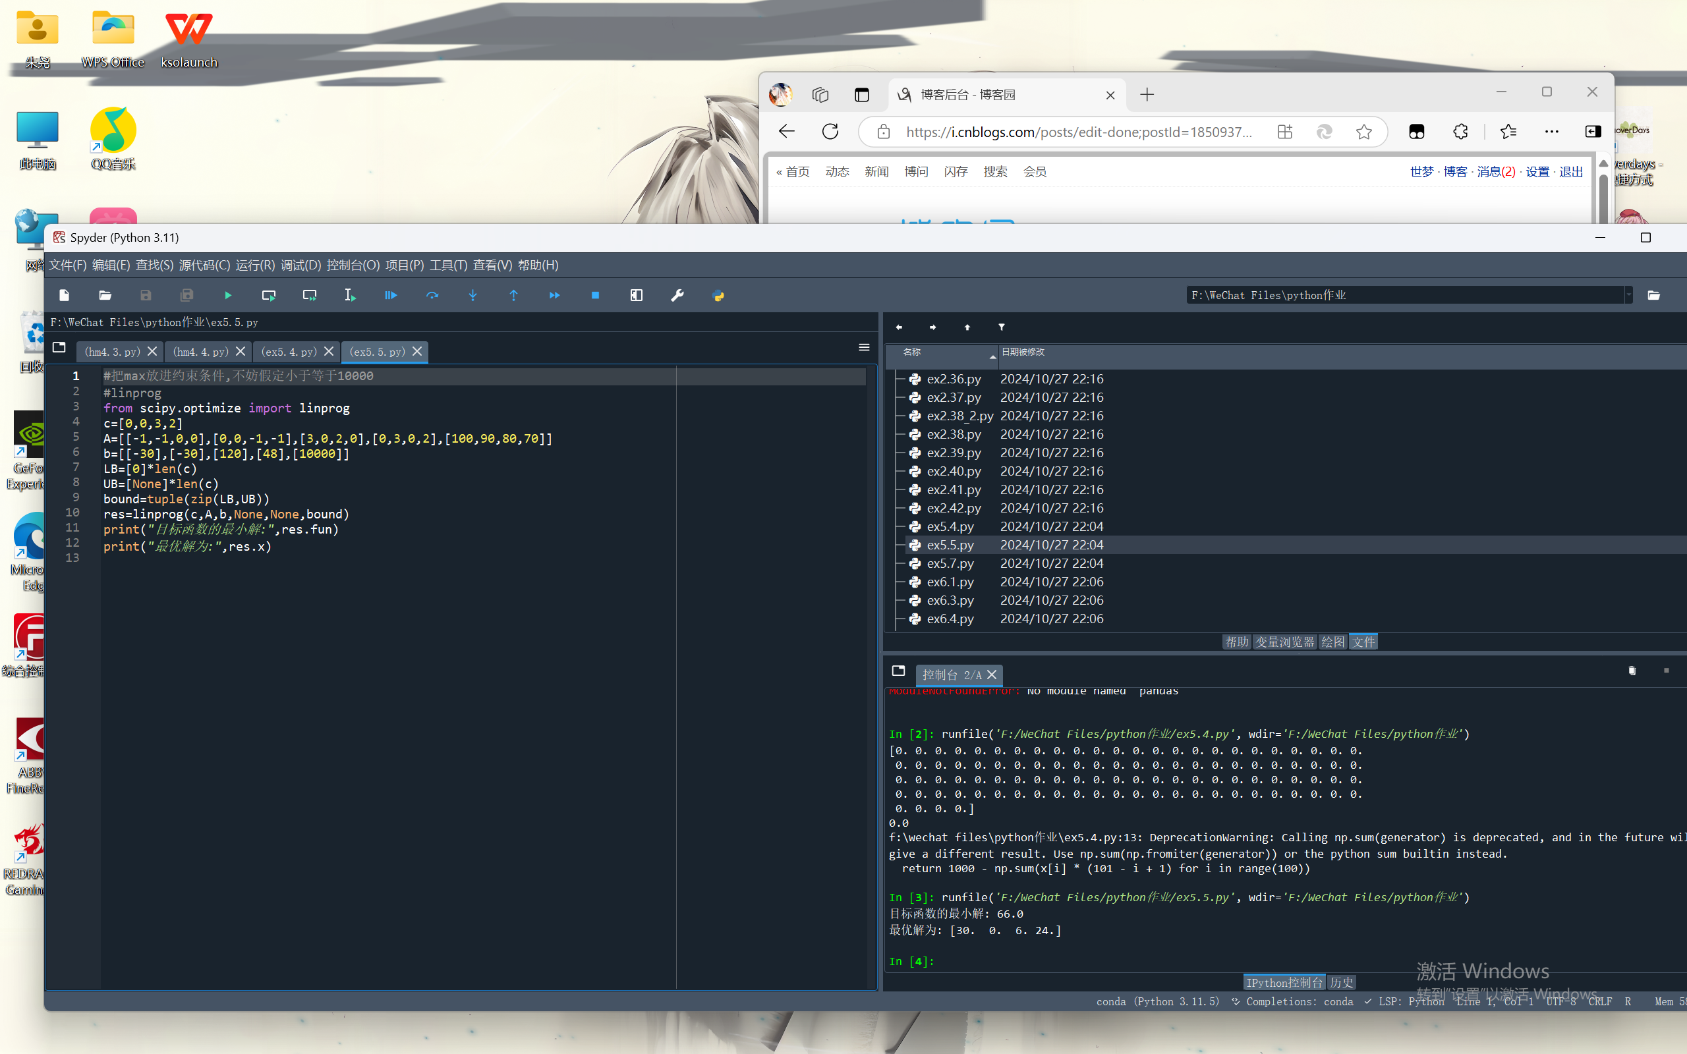The width and height of the screenshot is (1687, 1054).
Task: Click the Open file folder icon
Action: tap(105, 296)
